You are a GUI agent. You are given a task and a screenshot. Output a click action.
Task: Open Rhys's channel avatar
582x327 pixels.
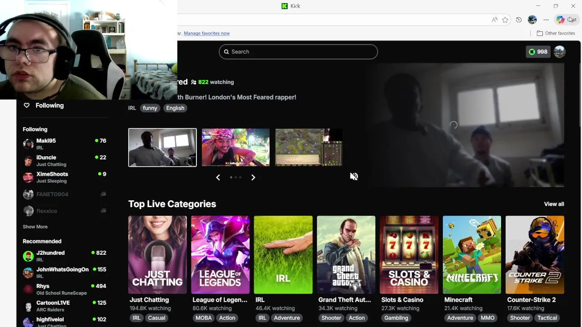(x=28, y=289)
